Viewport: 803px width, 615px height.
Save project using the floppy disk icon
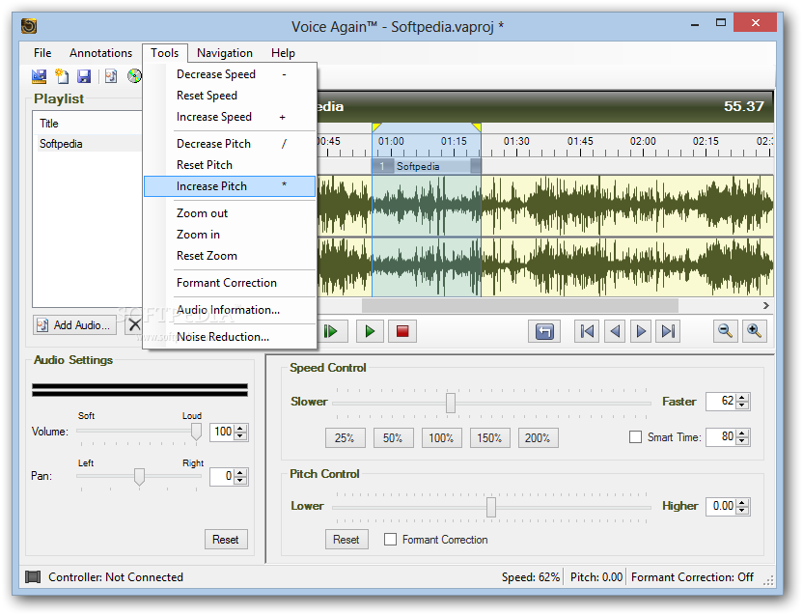pyautogui.click(x=84, y=76)
